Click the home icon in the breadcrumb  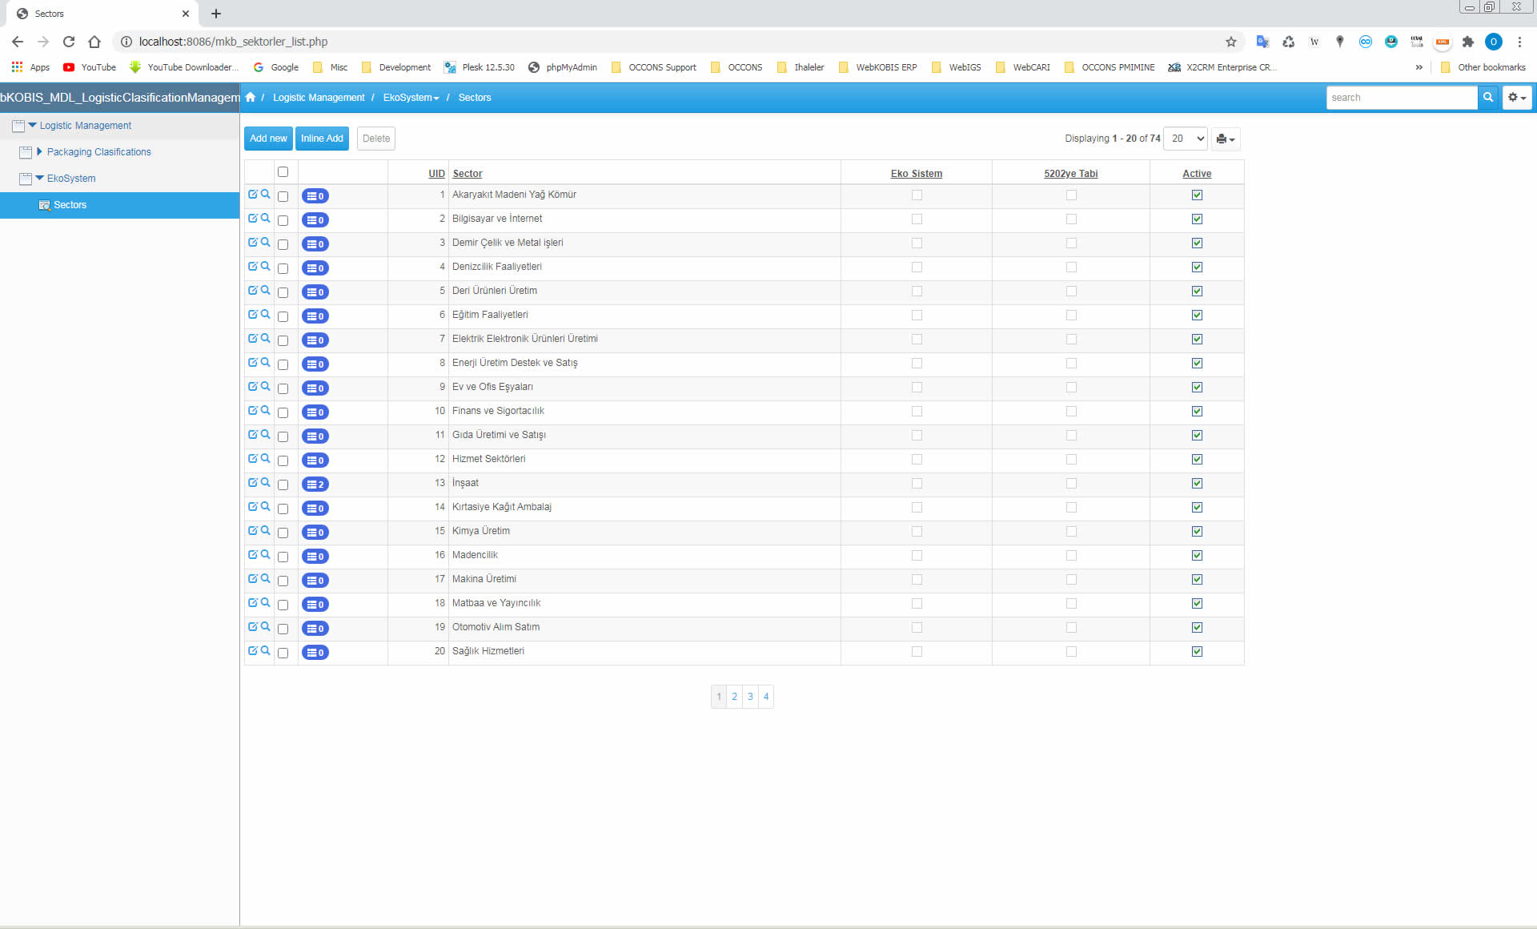click(251, 97)
